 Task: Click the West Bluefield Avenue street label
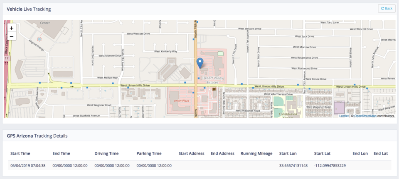pyautogui.click(x=86, y=116)
